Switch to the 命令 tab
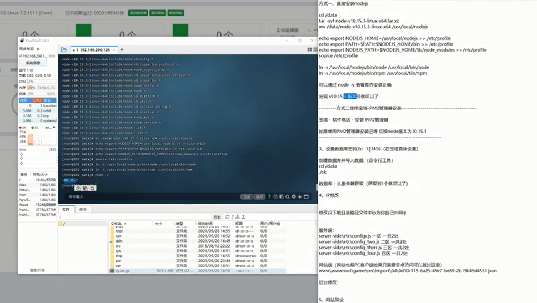537x303 pixels. [83, 209]
